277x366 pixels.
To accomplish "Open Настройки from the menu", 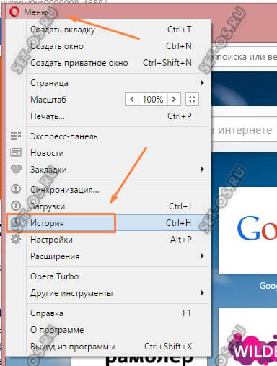I will click(109, 240).
